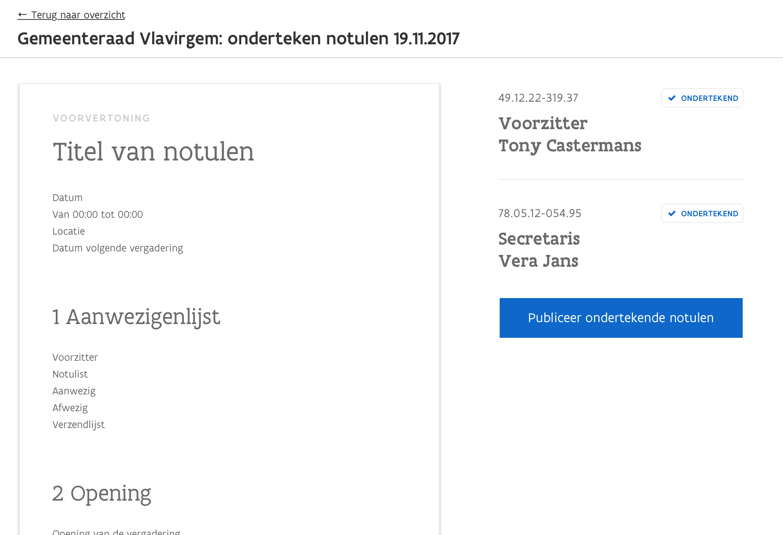
Task: Click the Tony Castermans signer name
Action: [570, 146]
